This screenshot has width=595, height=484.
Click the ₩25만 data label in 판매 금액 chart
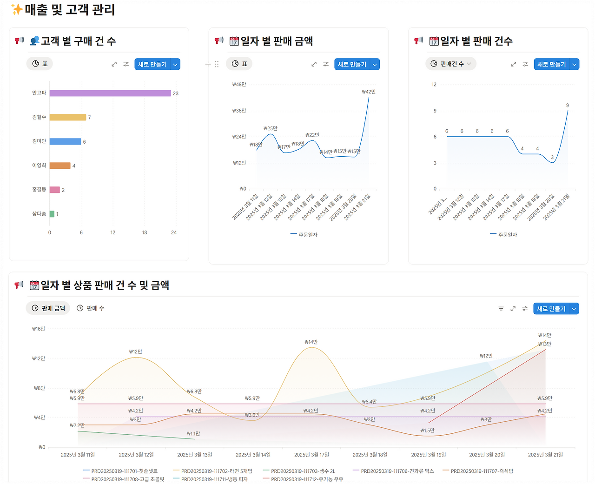pos(270,128)
